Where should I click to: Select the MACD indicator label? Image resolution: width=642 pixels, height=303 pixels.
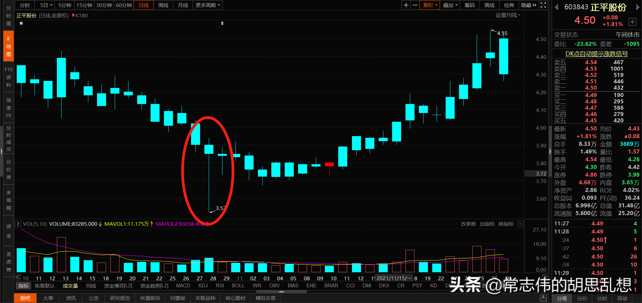(x=183, y=285)
